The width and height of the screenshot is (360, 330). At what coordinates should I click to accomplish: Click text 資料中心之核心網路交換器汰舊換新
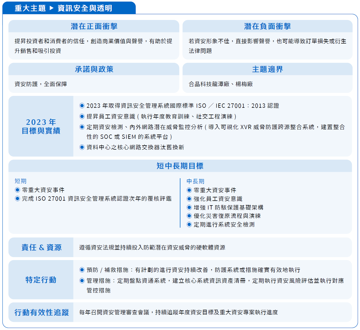pos(135,147)
